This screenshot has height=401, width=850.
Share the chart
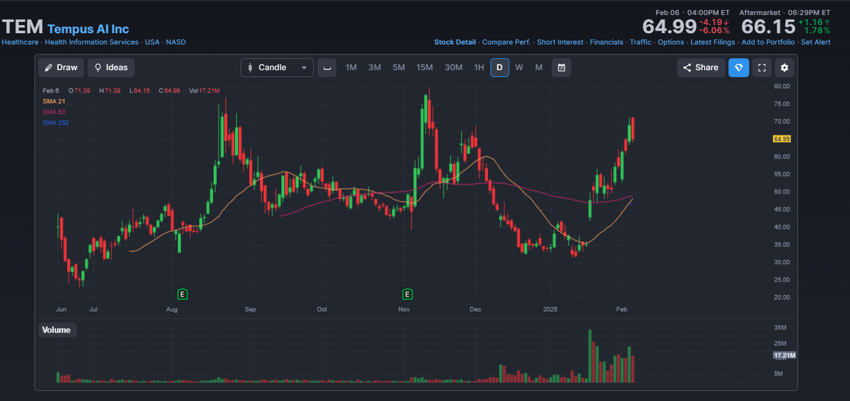tap(701, 68)
